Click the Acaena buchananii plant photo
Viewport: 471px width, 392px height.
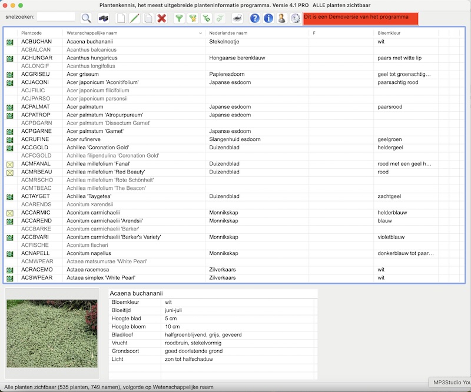[51, 333]
